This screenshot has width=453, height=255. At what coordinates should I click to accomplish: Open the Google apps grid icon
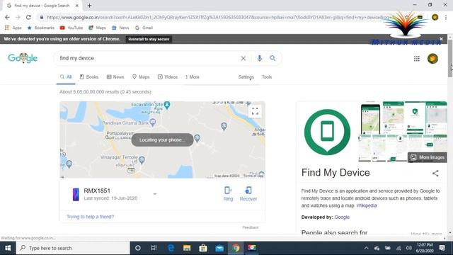point(417,59)
